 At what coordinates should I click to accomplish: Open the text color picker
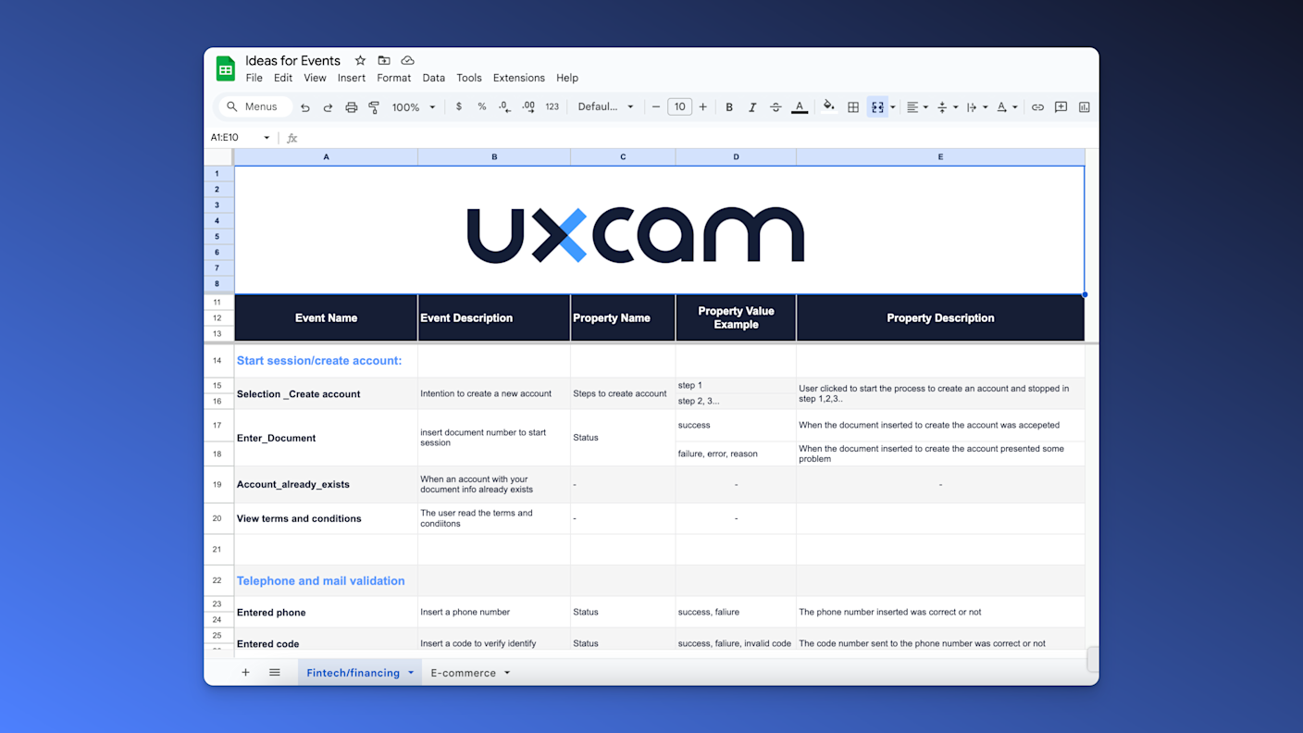tap(800, 107)
